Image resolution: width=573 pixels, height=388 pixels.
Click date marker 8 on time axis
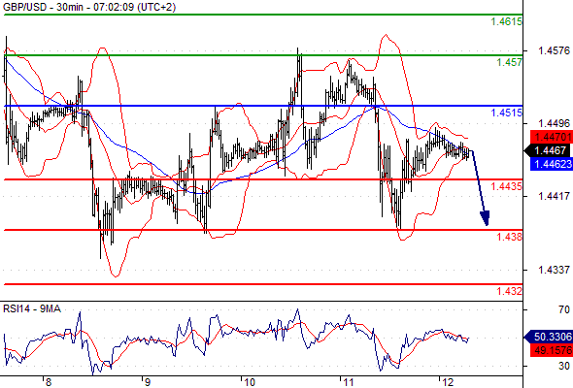pos(49,382)
